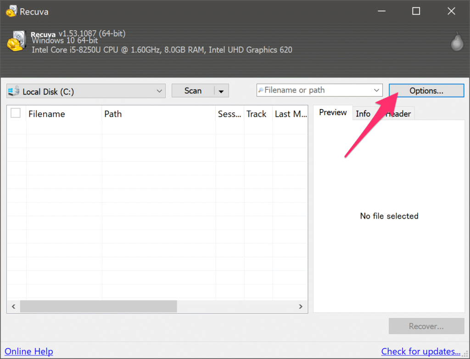The image size is (470, 359).
Task: Open the Online Help link
Action: (29, 351)
